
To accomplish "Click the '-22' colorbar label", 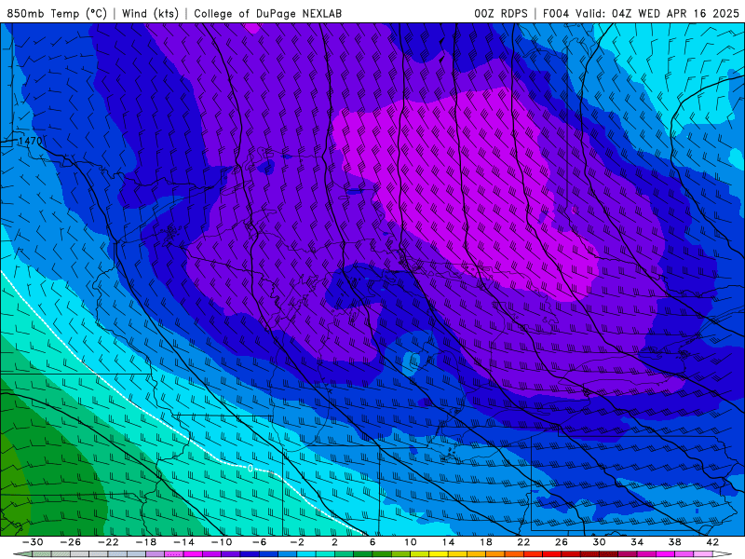I will (108, 542).
